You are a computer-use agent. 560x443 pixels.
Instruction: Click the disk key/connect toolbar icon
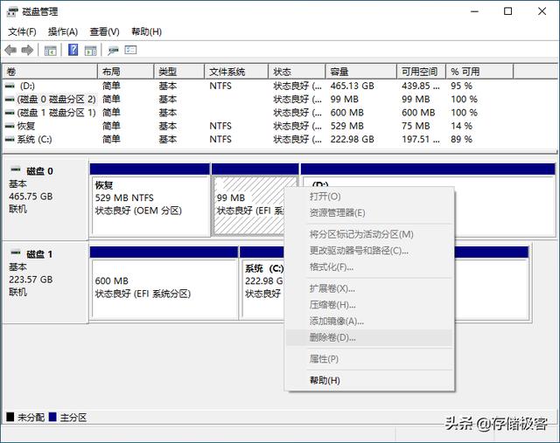pyautogui.click(x=113, y=51)
